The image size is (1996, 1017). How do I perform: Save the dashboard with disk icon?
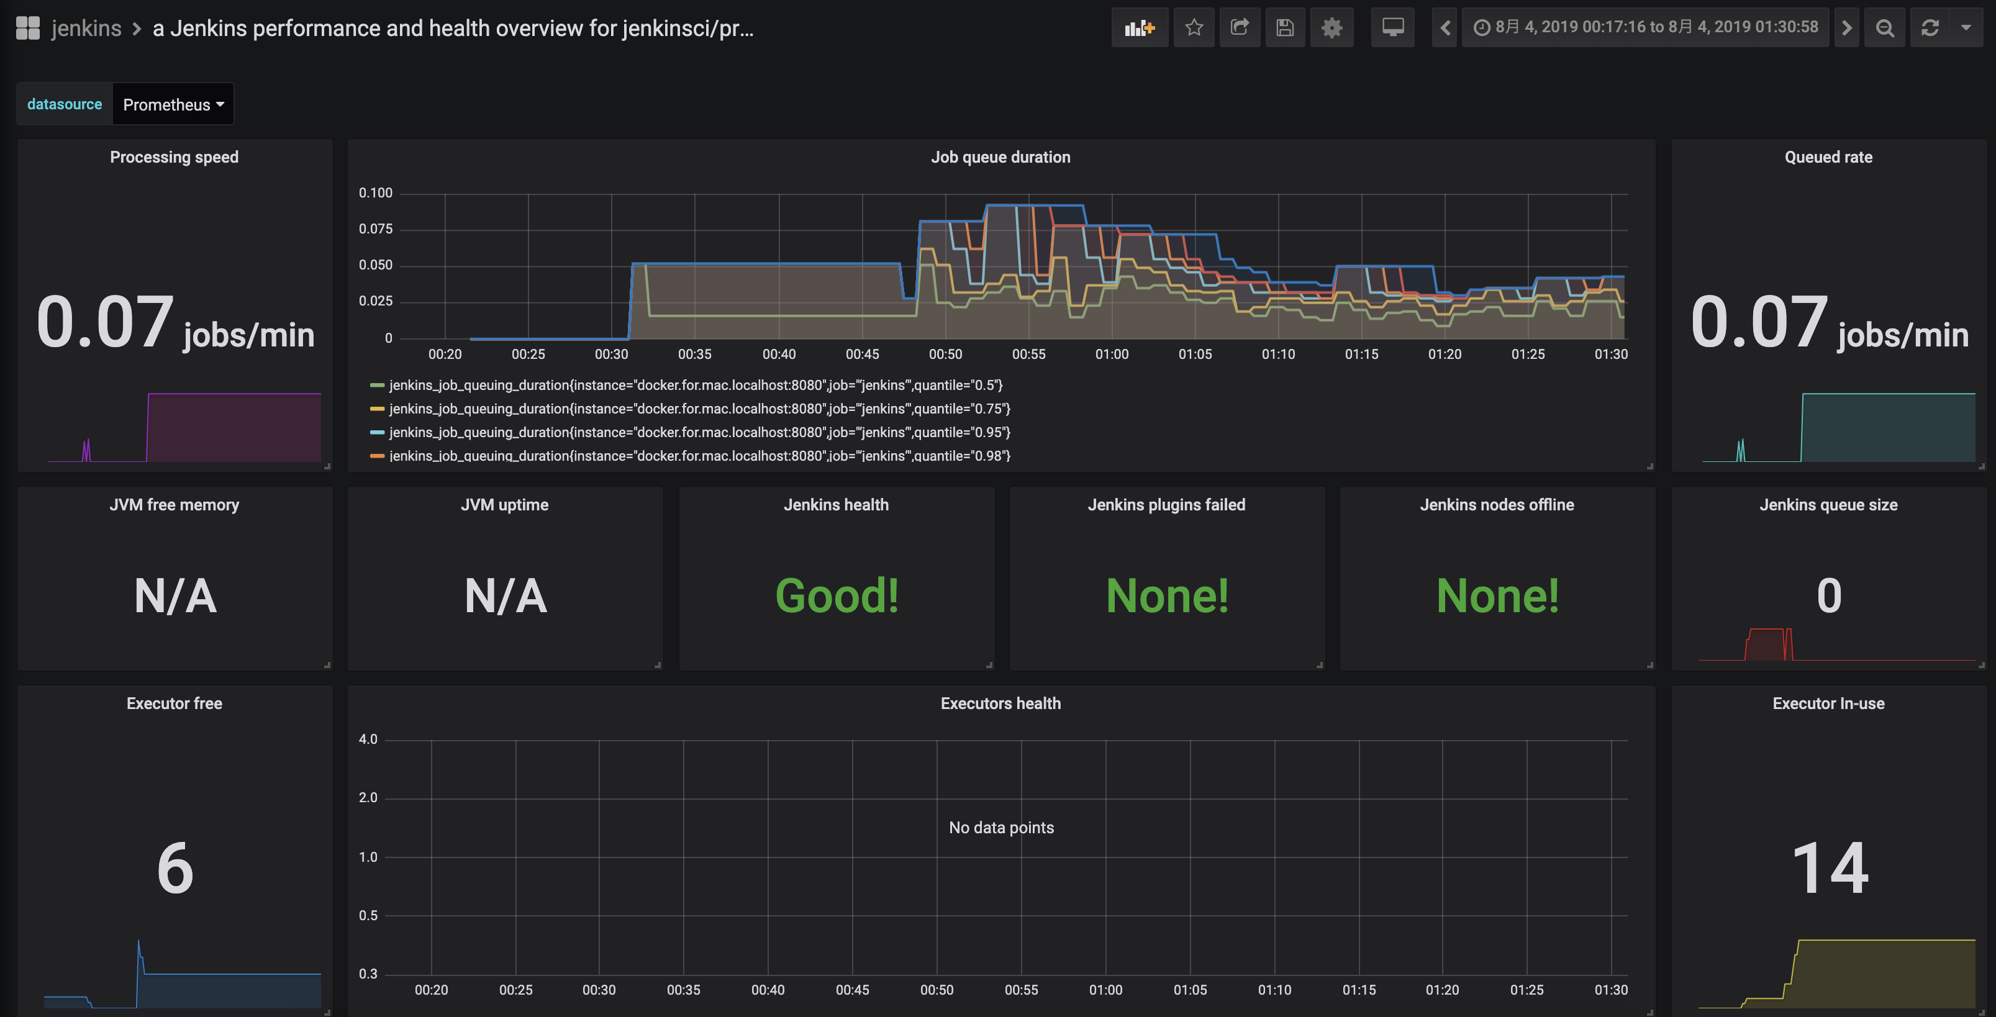tap(1285, 28)
